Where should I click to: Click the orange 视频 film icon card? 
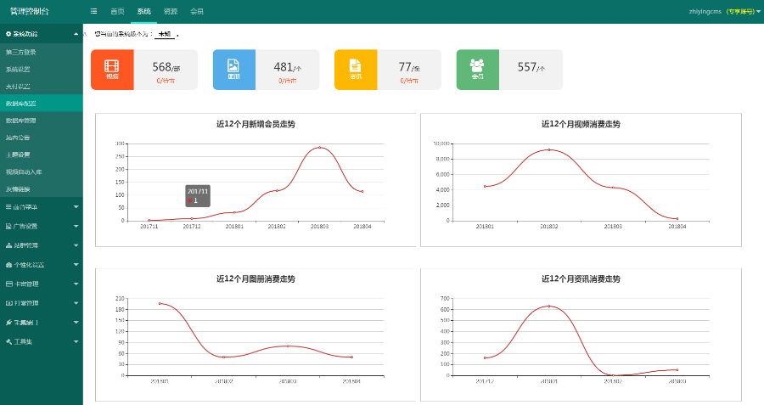112,70
